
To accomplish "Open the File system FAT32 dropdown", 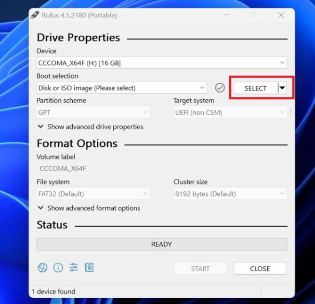I will (93, 194).
